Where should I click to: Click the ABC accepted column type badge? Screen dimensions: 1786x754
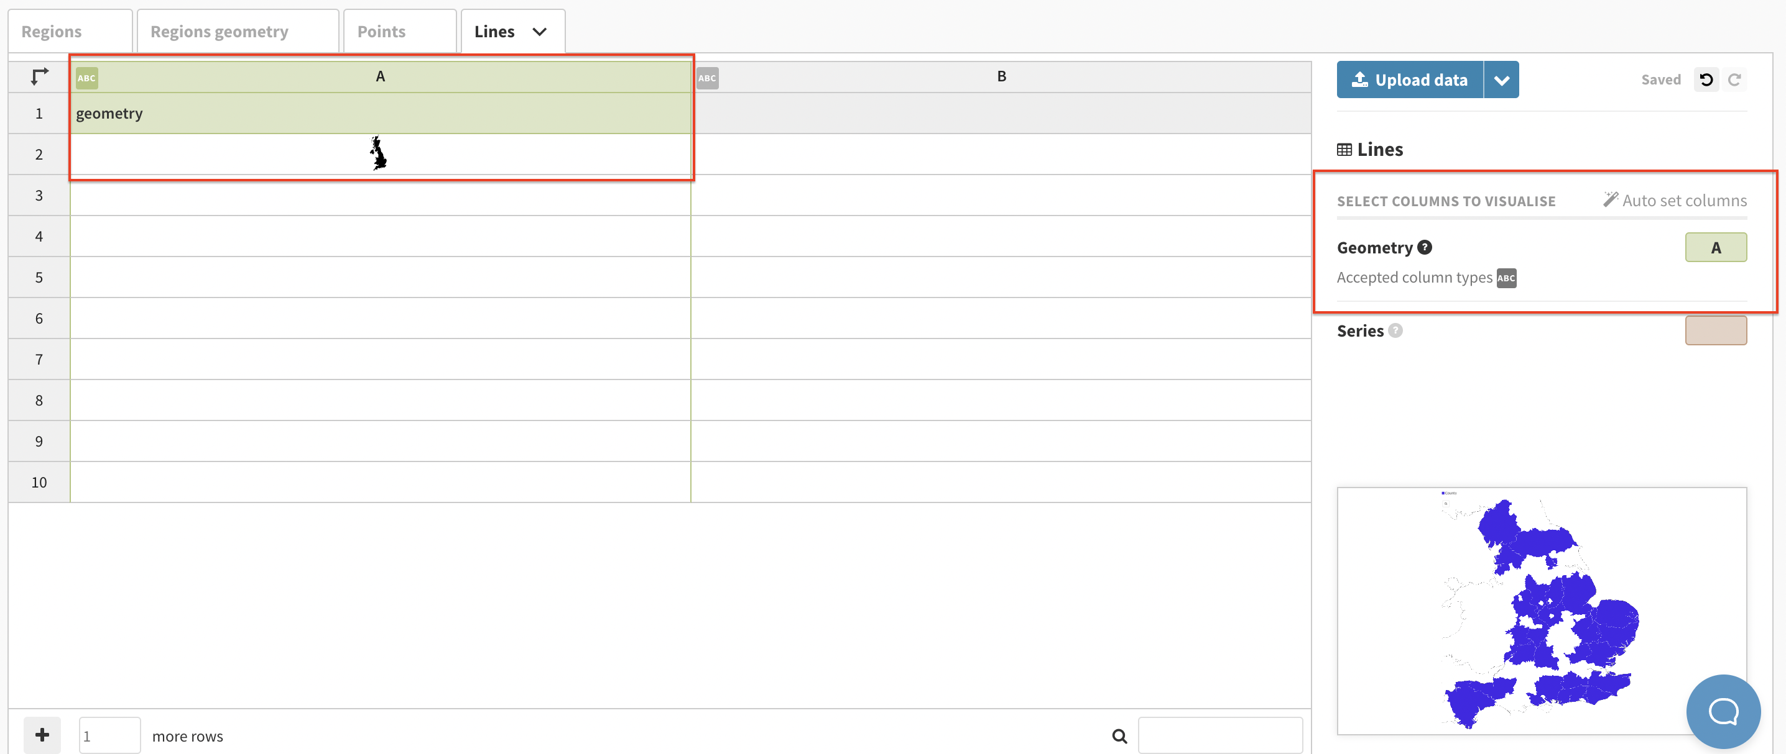point(1507,278)
